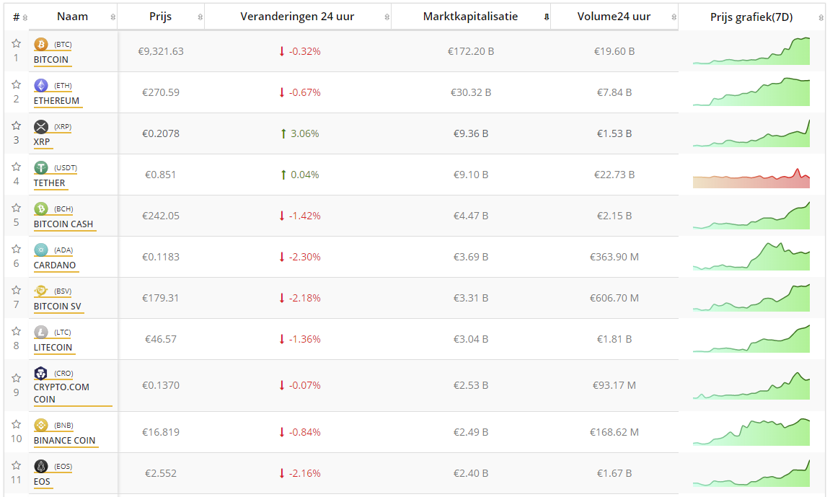Image resolution: width=830 pixels, height=497 pixels.
Task: Click the Prijs grafiek(7D) column header
Action: tap(751, 17)
